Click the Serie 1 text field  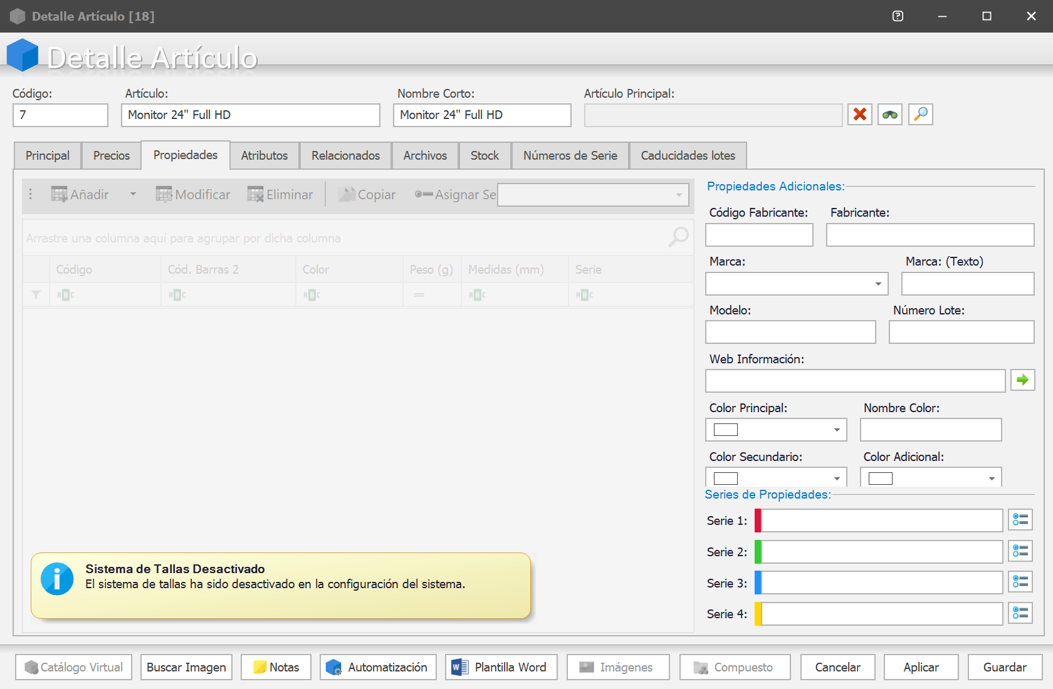coord(882,521)
